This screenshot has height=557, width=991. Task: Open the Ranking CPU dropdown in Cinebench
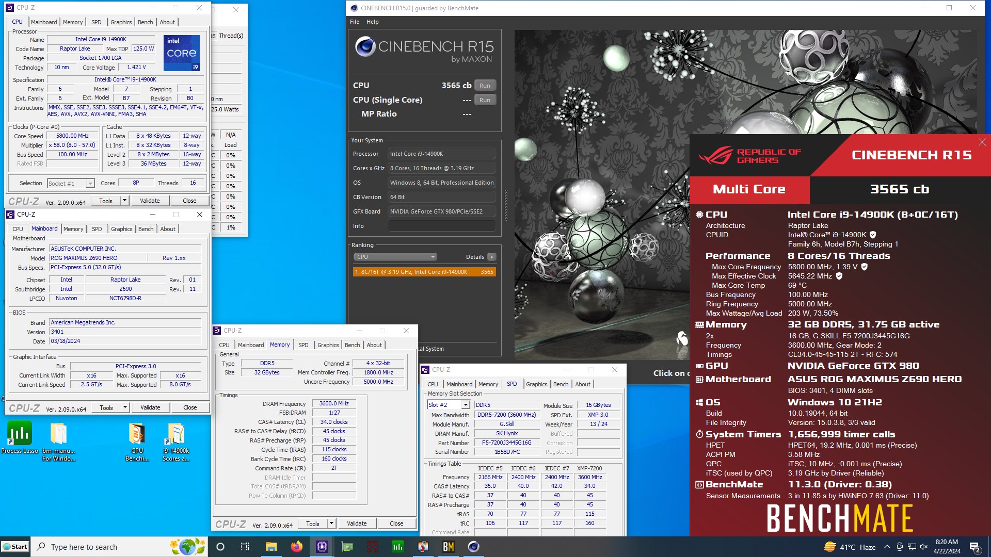click(x=395, y=257)
